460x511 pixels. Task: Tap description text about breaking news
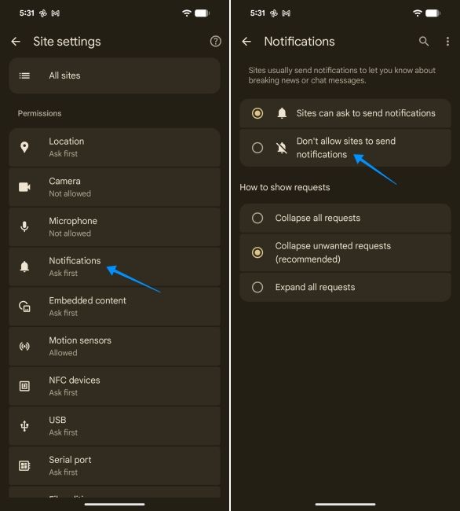pyautogui.click(x=342, y=75)
